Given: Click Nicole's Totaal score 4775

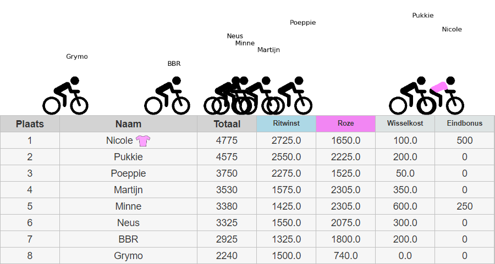Looking at the screenshot, I should pos(227,141).
